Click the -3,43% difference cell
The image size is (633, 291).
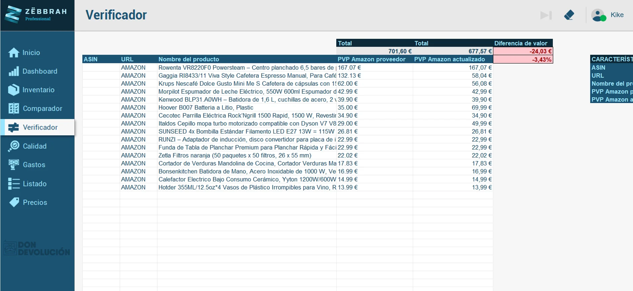pyautogui.click(x=523, y=60)
